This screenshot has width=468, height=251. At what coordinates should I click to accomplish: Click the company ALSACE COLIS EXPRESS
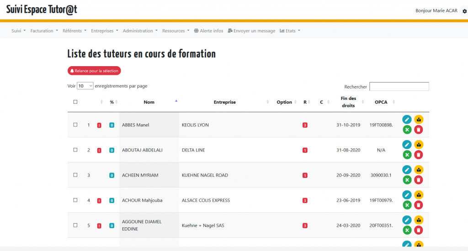[206, 200]
